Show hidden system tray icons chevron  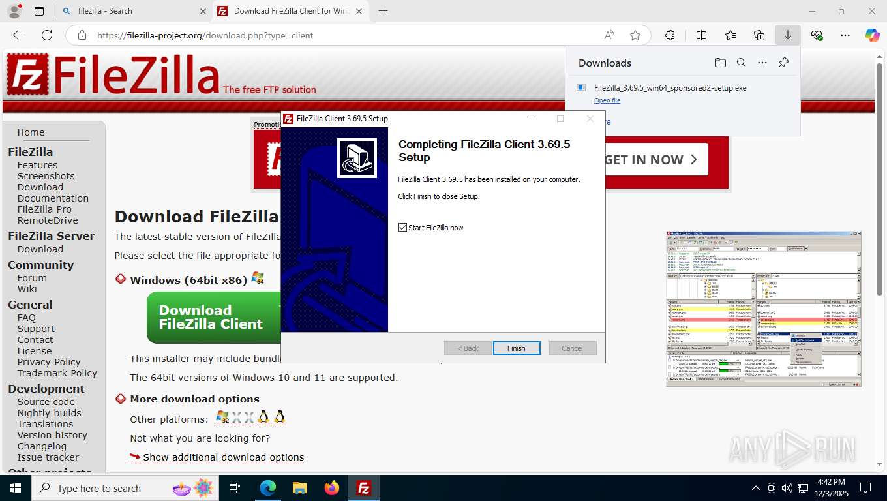coord(756,488)
